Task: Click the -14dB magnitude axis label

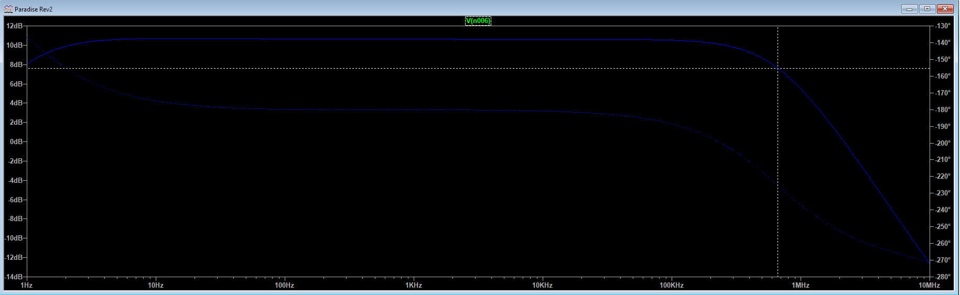Action: click(14, 277)
